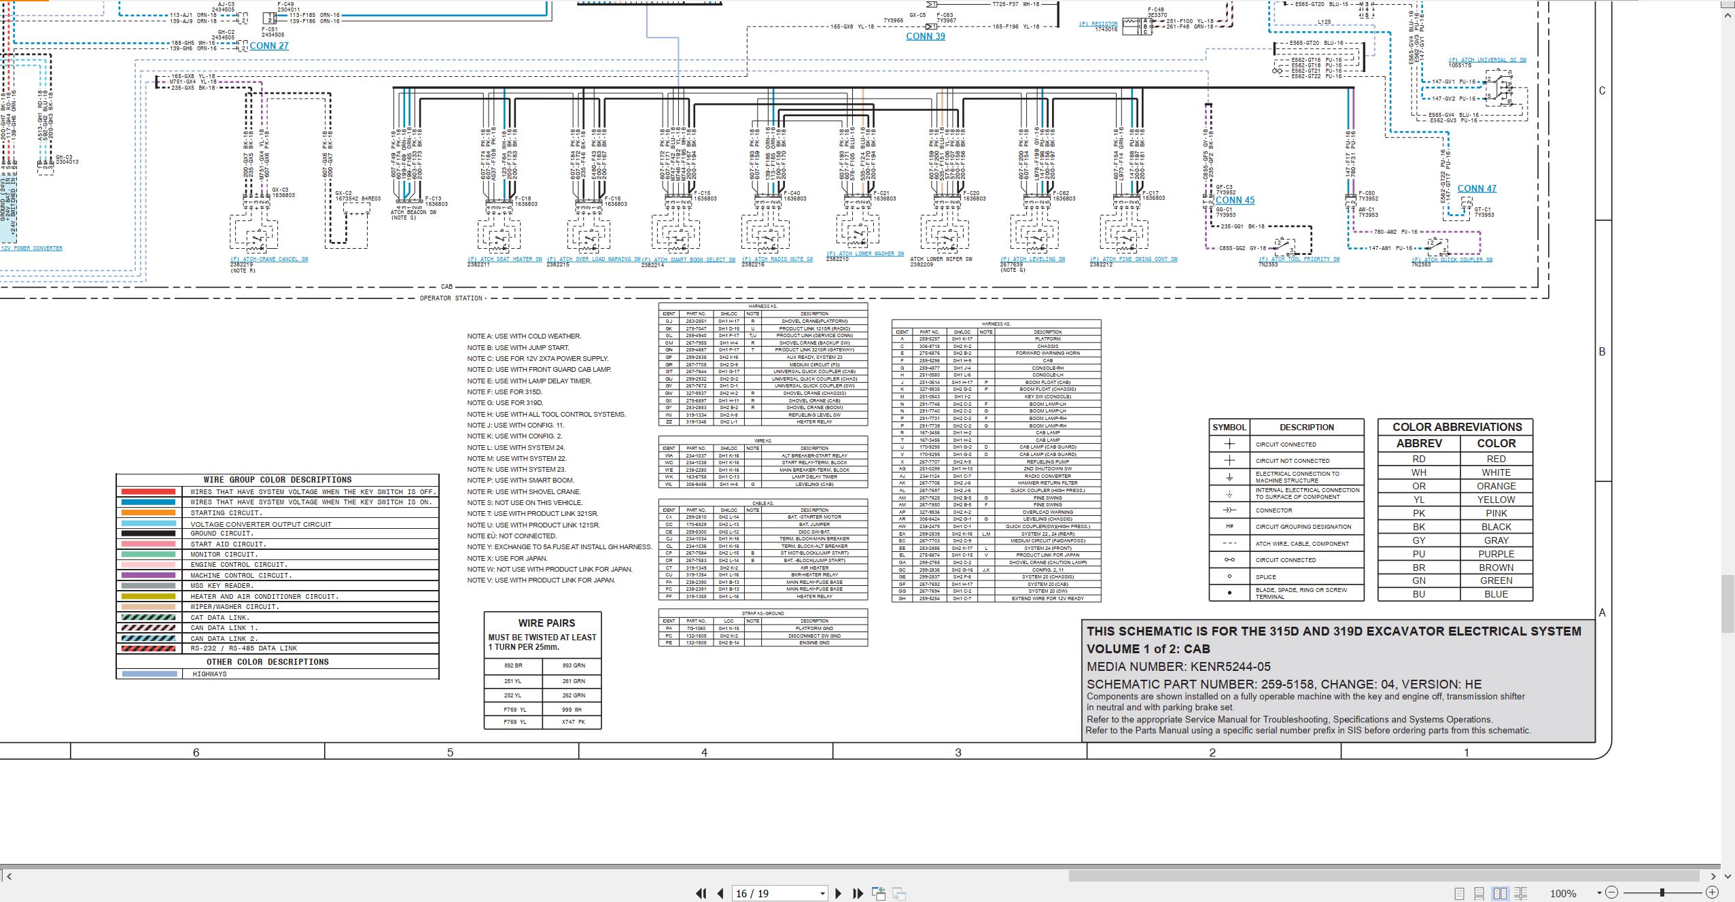This screenshot has height=902, width=1735.
Task: Click the 'X747 PK' wire pair cell
Action: tap(573, 722)
